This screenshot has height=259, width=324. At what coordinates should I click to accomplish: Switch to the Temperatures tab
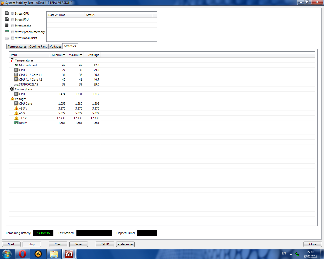pos(17,47)
